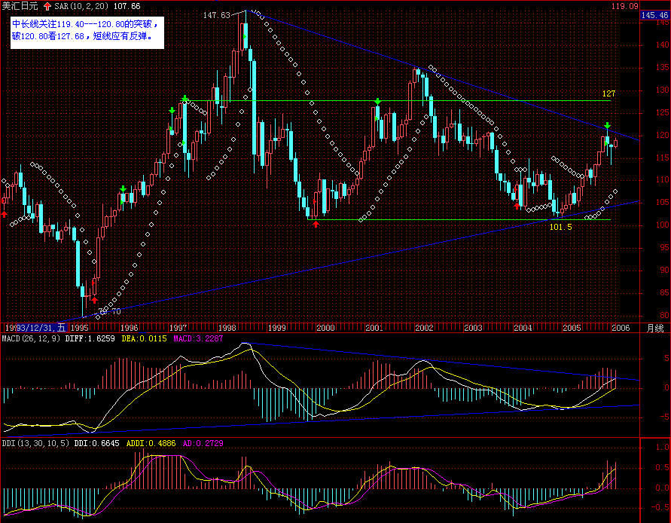671x523 pixels.
Task: Click the yellow 127 resistance label
Action: point(608,93)
